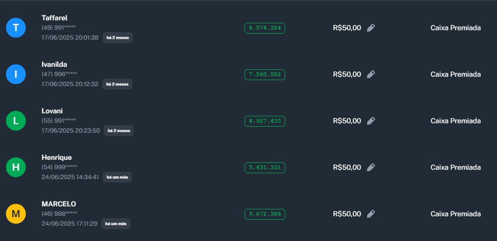The image size is (497, 241).
Task: Edit Taffarel's R$50,00 value with pencil icon
Action: click(371, 28)
